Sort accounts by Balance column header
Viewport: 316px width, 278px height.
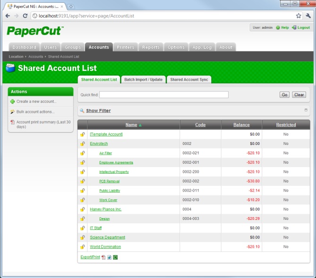[241, 125]
